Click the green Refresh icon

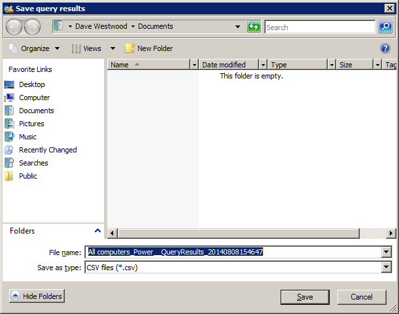coord(254,27)
